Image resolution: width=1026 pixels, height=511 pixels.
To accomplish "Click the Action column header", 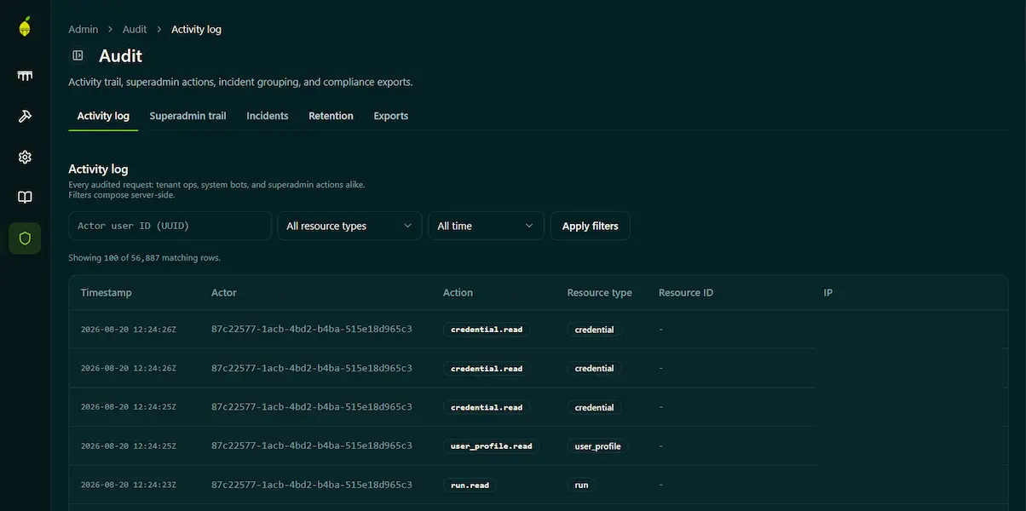I will [x=458, y=292].
